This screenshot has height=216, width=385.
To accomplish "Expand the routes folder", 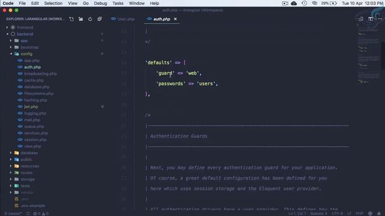I will pos(26,173).
